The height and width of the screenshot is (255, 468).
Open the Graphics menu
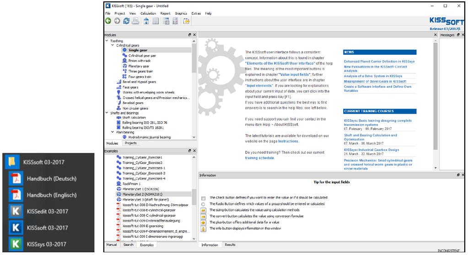[x=181, y=13]
